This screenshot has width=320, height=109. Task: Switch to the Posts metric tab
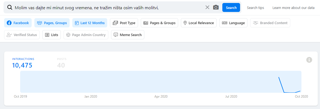[62, 63]
